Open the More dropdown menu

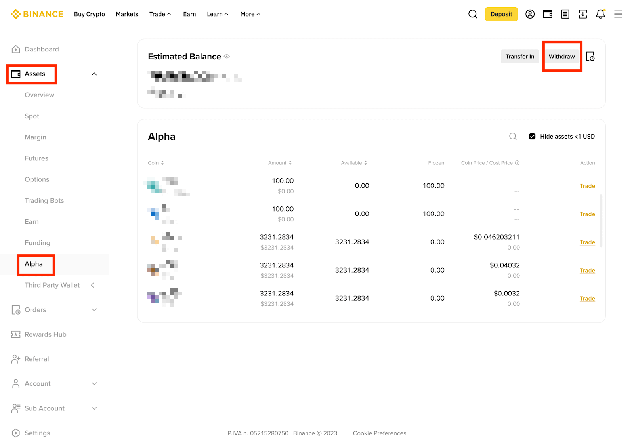click(x=250, y=14)
